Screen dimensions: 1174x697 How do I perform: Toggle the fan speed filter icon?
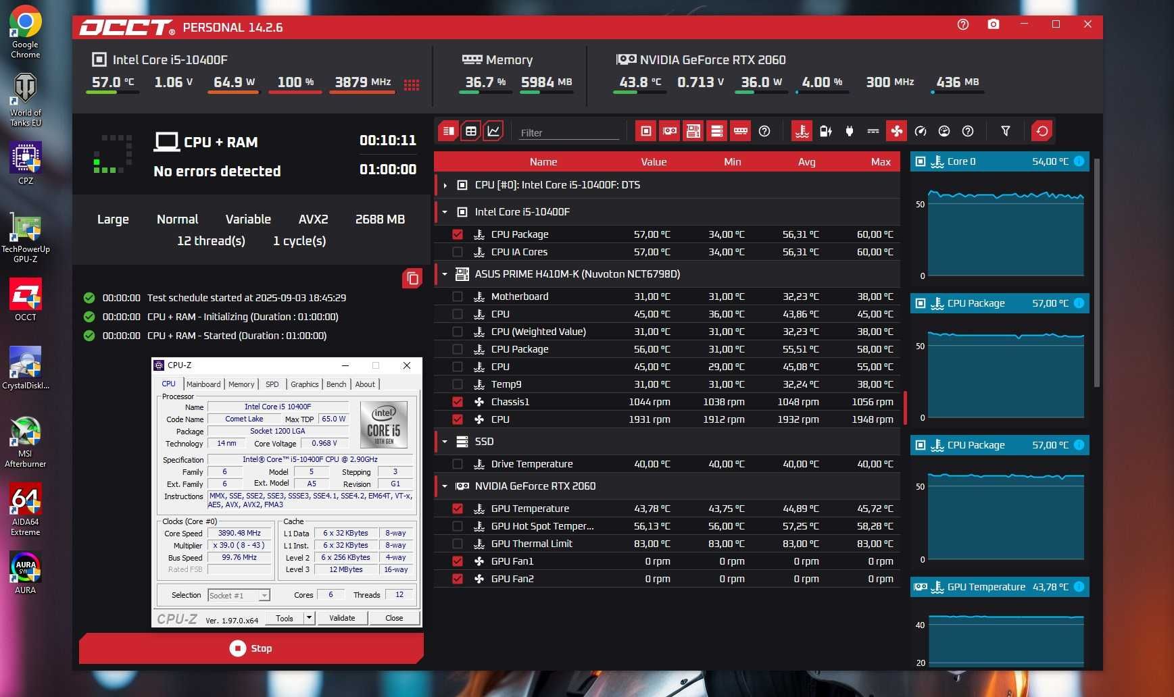[897, 131]
